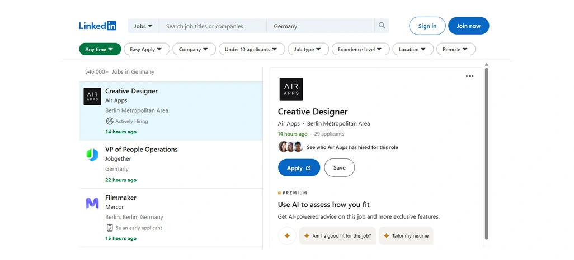Click the Tailor my resume chip
This screenshot has height=260, width=574.
[406, 236]
